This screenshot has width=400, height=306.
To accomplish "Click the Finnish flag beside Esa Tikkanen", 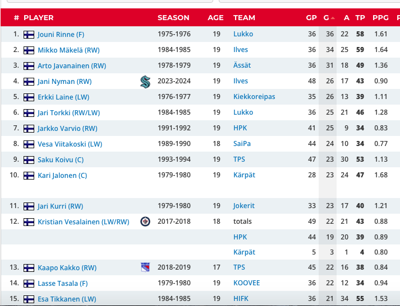I will [29, 299].
